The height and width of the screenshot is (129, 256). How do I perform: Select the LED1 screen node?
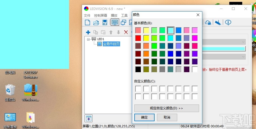pos(101,39)
